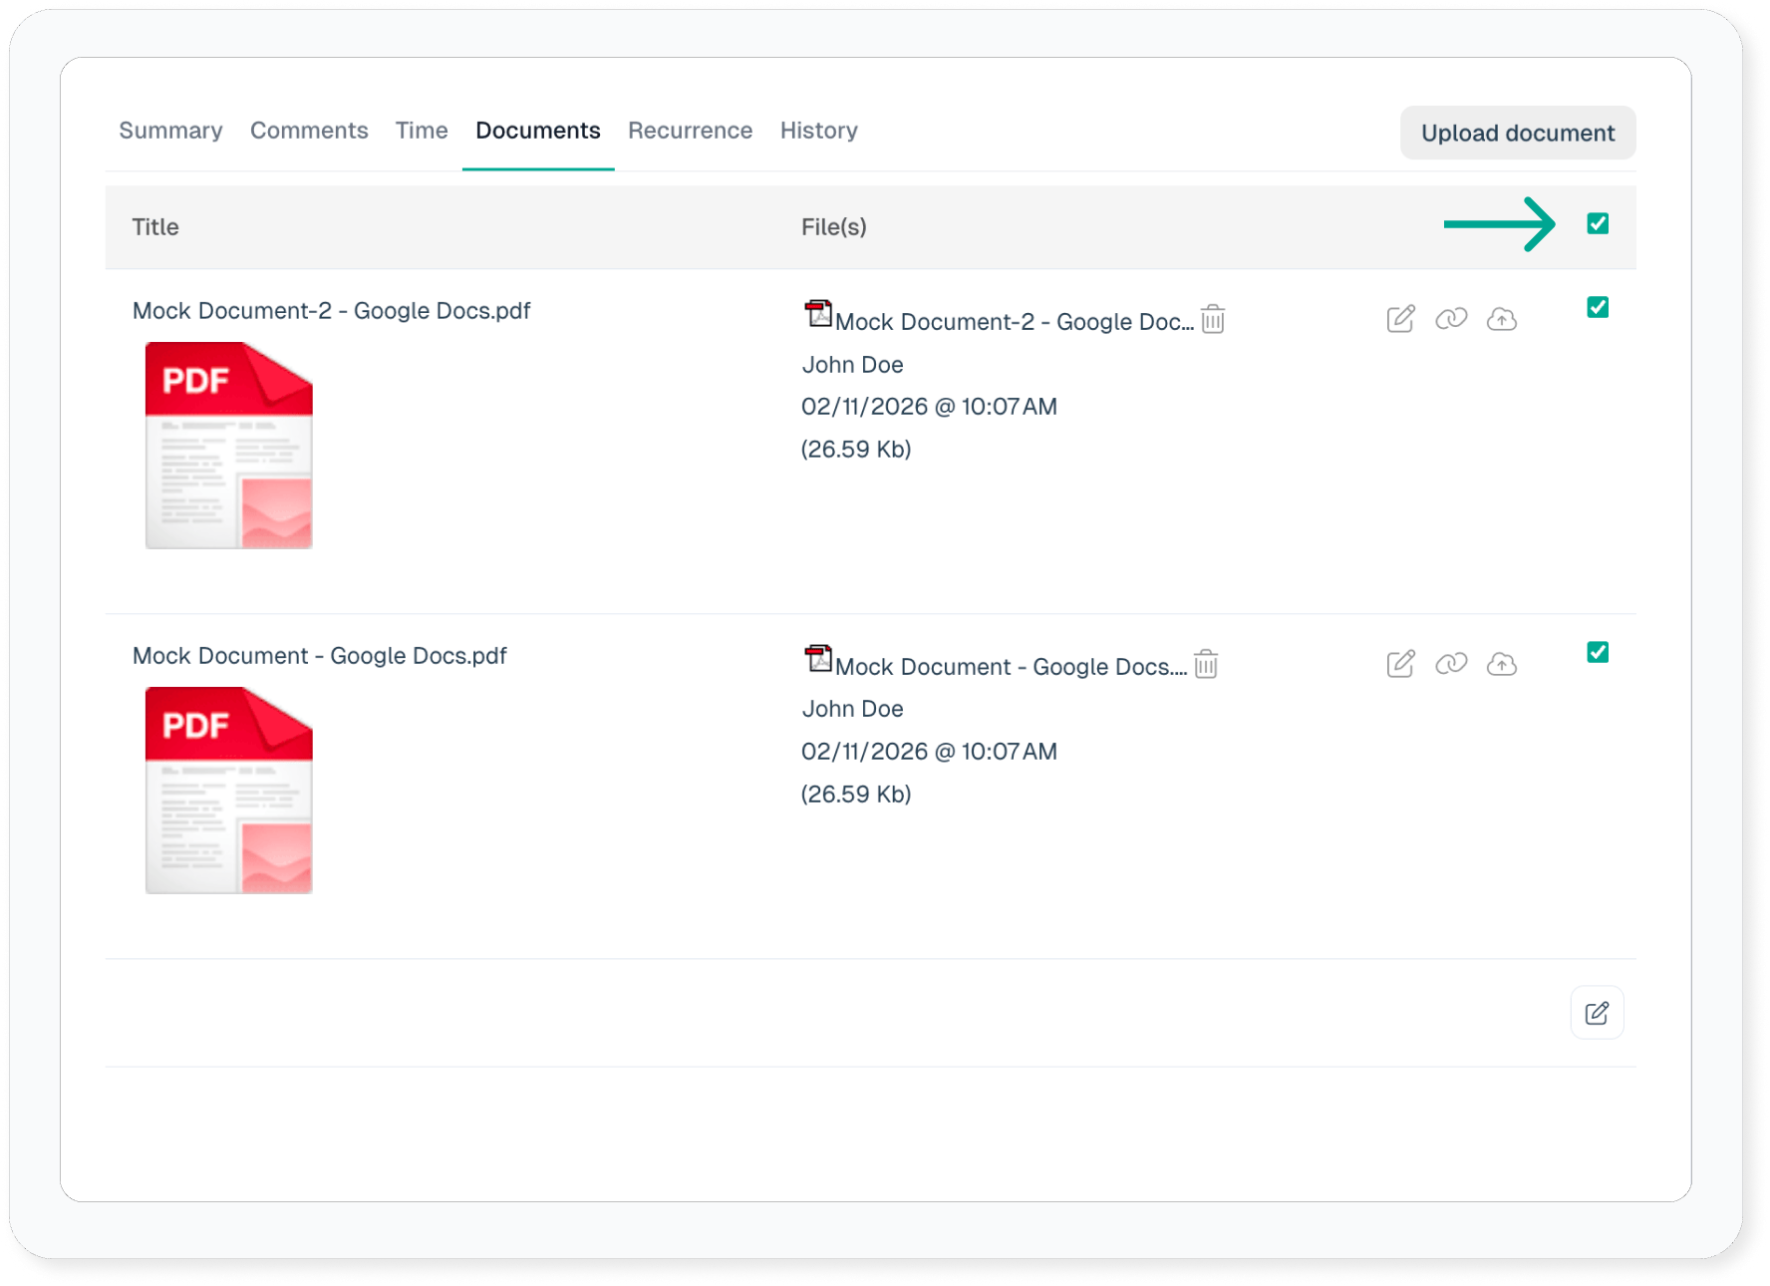Image resolution: width=1770 pixels, height=1286 pixels.
Task: Click the bottom bulk edit icon button
Action: click(x=1597, y=1013)
